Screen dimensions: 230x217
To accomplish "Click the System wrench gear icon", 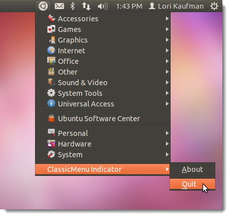I will (51, 155).
